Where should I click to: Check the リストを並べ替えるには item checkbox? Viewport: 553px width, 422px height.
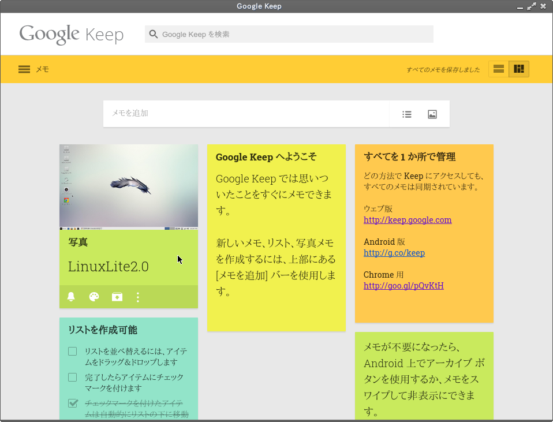(x=72, y=352)
